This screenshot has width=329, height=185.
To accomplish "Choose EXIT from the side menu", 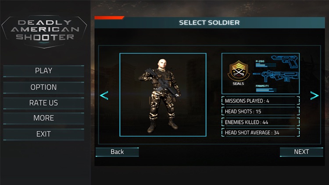I will (x=43, y=134).
